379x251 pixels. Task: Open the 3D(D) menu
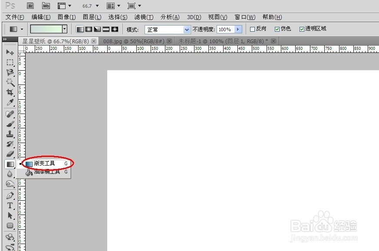[194, 17]
